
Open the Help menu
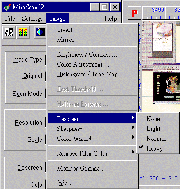click(x=111, y=18)
